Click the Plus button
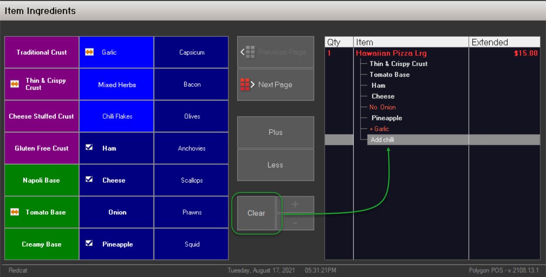The height and width of the screenshot is (277, 546). [x=276, y=132]
